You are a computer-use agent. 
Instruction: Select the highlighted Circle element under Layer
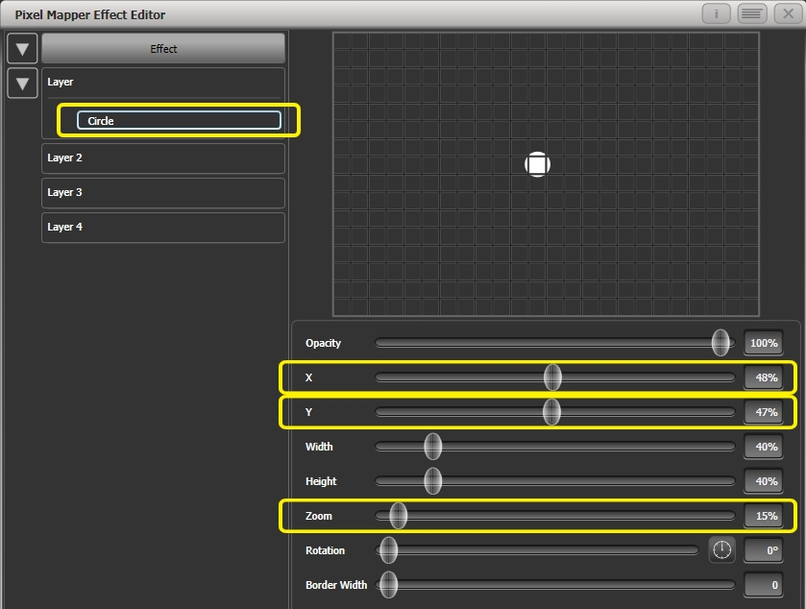click(177, 120)
